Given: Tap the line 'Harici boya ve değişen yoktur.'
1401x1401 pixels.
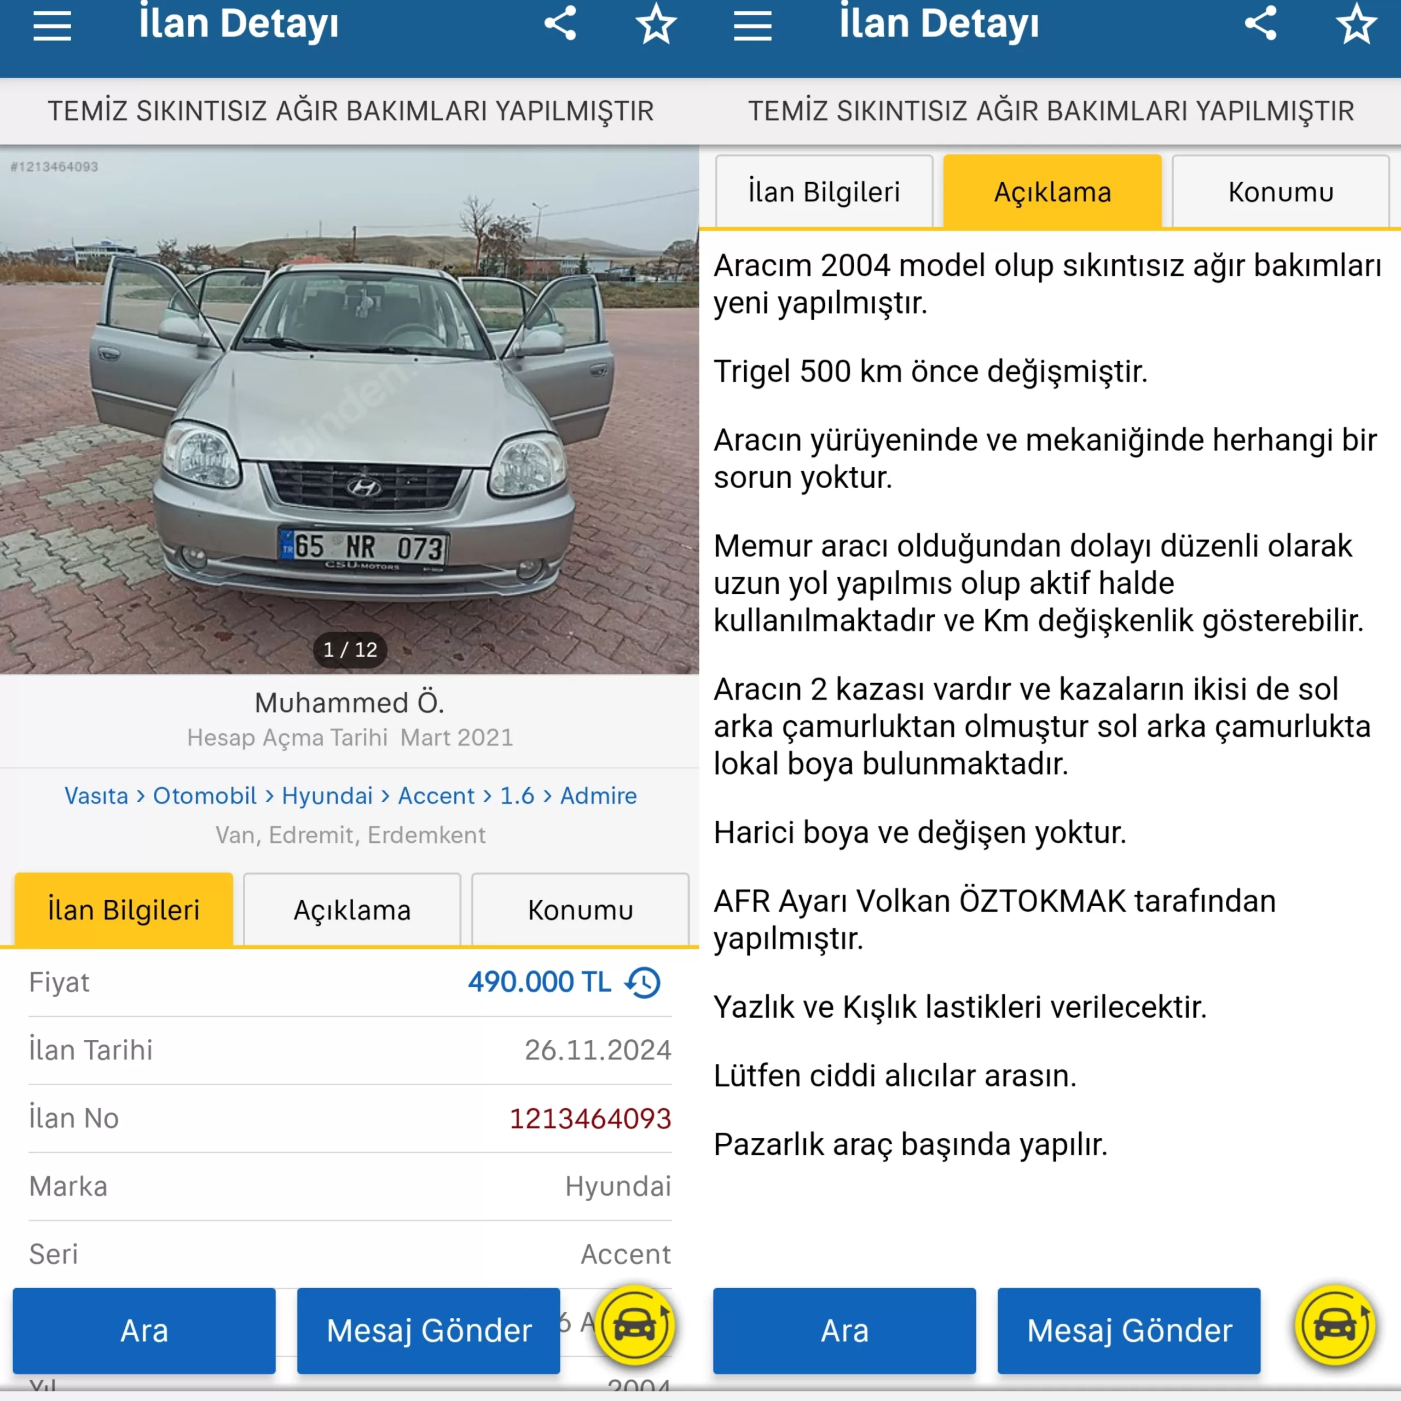Looking at the screenshot, I should point(920,832).
